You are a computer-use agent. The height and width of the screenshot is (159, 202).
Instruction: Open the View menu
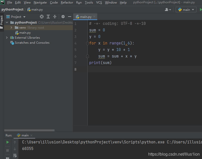pos(27,3)
